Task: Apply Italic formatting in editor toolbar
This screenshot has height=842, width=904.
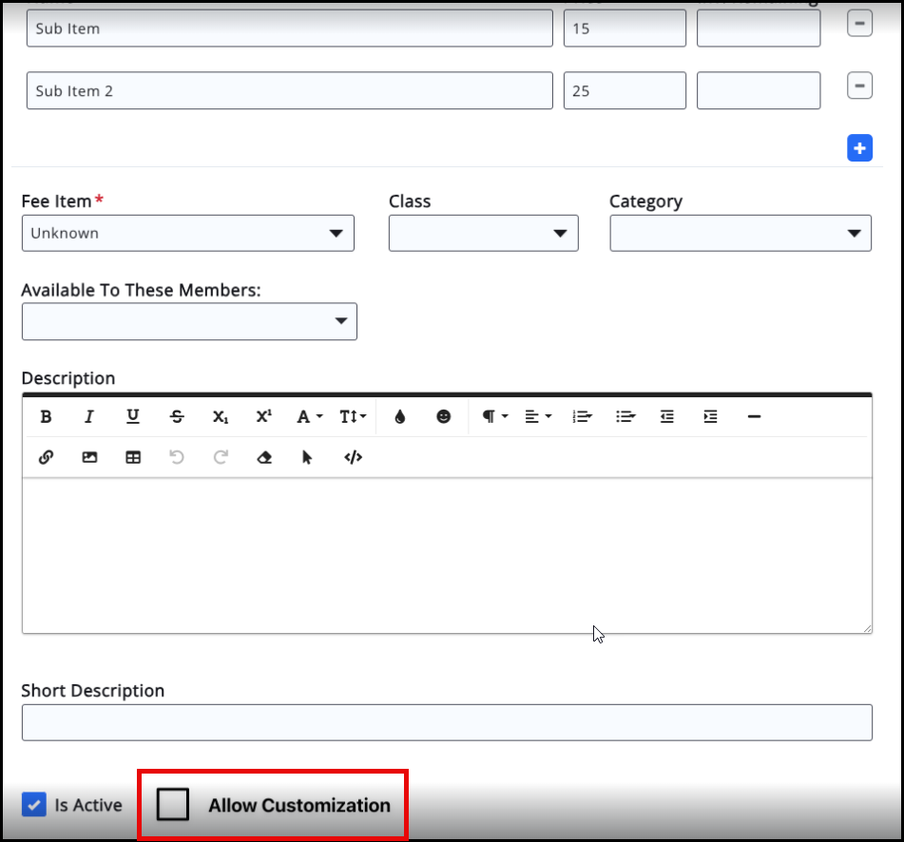Action: tap(89, 416)
